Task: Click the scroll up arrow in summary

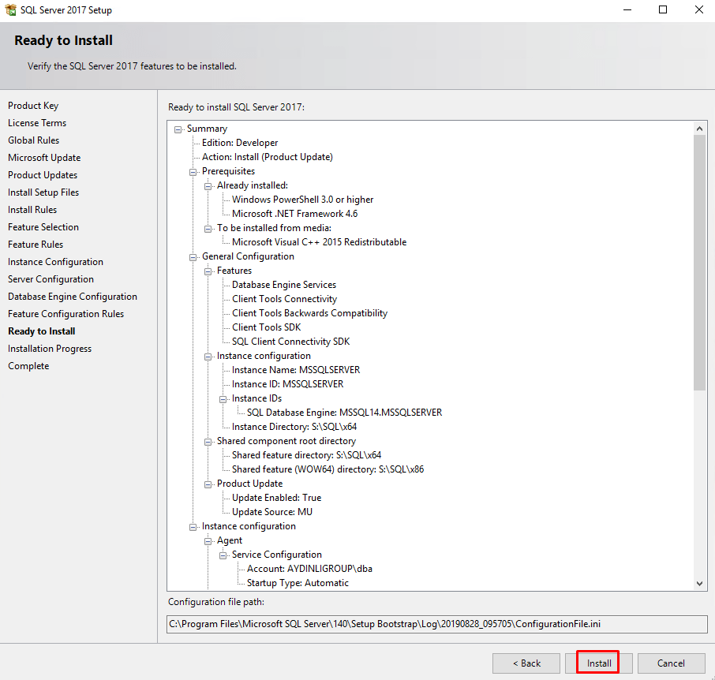Action: tap(700, 128)
